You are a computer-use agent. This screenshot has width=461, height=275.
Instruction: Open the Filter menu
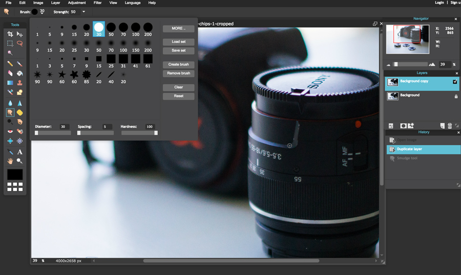click(98, 3)
